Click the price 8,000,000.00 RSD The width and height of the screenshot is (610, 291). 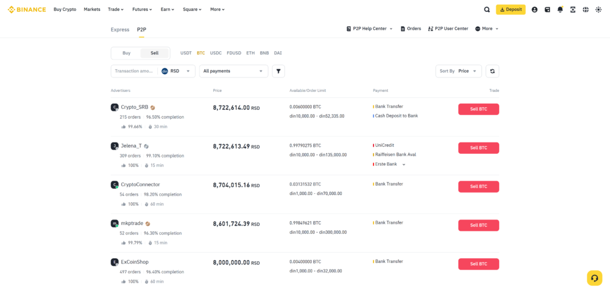(x=236, y=263)
